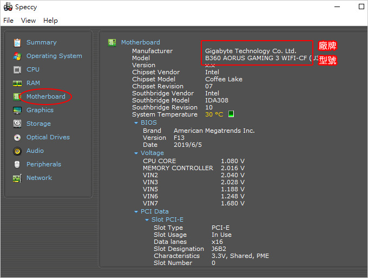Minimize the Speccy window
The height and width of the screenshot is (278, 368).
tap(337, 7)
